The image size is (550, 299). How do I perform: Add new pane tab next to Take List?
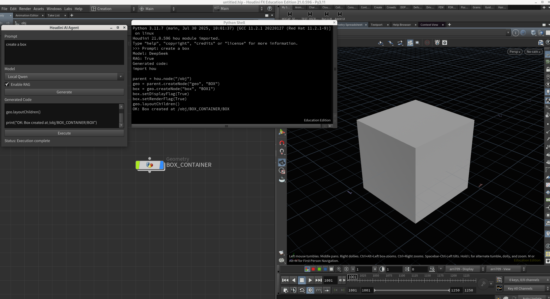(x=72, y=15)
